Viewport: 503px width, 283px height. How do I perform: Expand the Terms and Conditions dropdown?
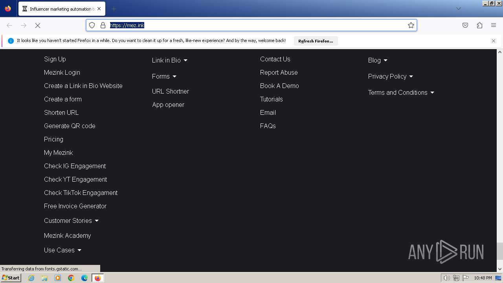401,92
